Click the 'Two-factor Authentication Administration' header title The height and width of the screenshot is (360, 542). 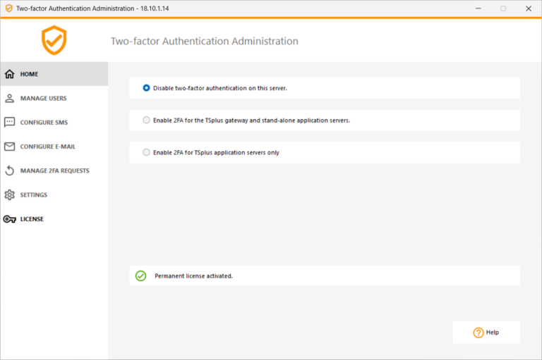204,41
